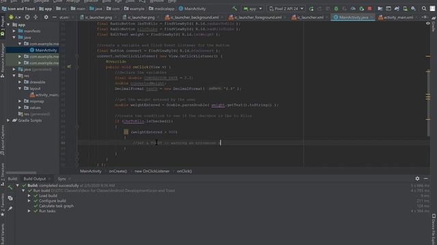Click the Search Everywhere magnifier icon
This screenshot has height=245, width=437.
coord(424,9)
